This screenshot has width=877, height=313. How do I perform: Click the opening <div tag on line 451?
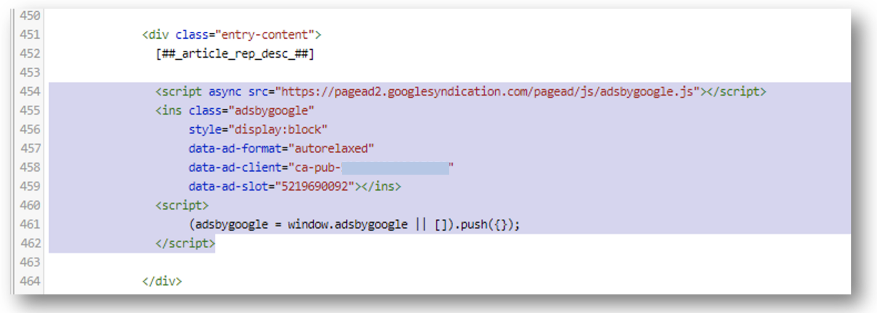(154, 34)
